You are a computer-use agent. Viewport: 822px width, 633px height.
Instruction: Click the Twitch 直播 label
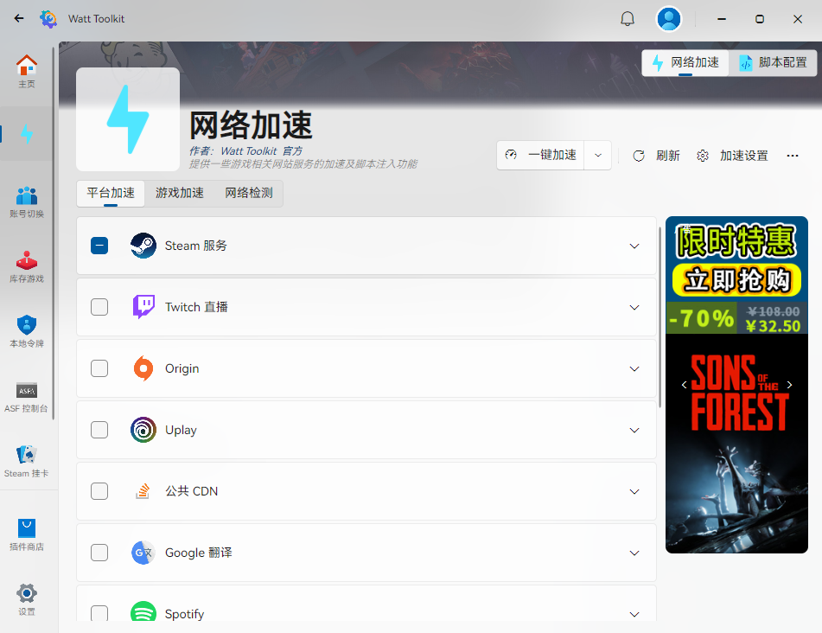196,307
